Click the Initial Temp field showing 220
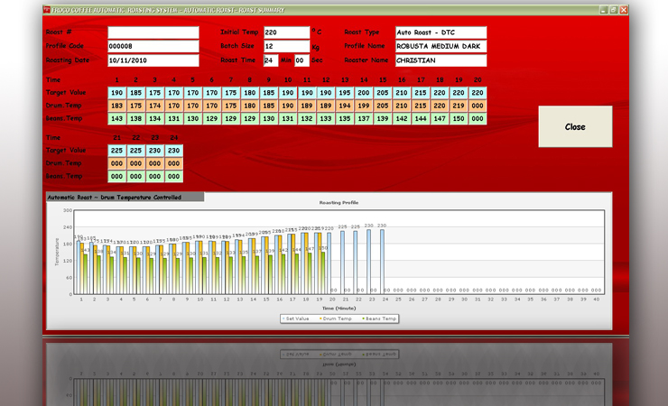Viewport: 668px width, 406px height. point(286,32)
